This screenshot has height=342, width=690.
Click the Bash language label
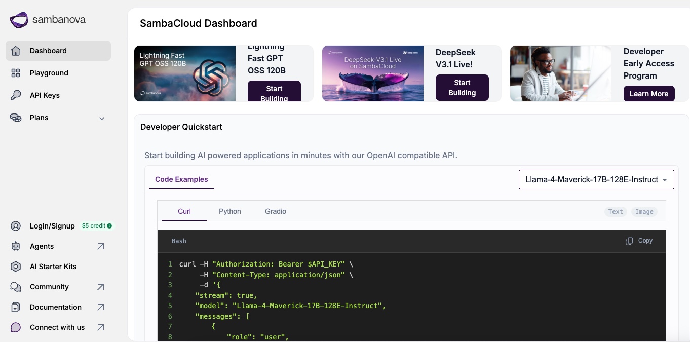pyautogui.click(x=179, y=241)
